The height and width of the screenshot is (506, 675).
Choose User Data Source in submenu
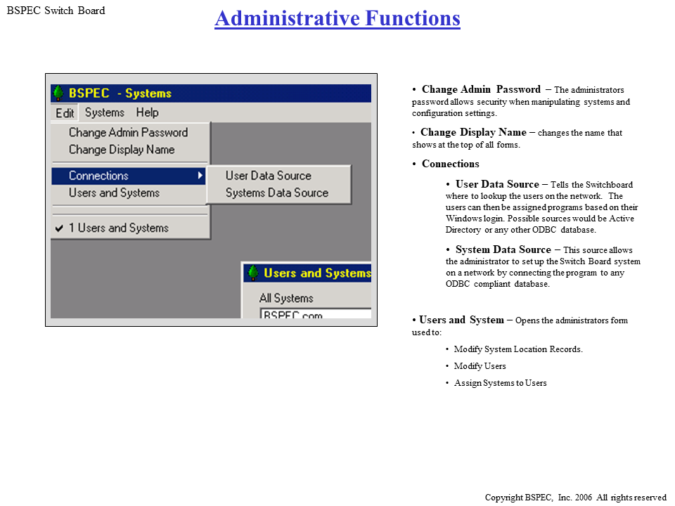[268, 176]
